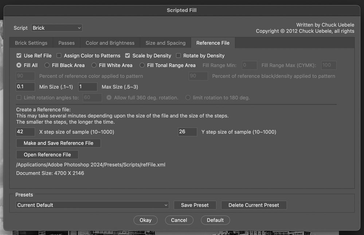
Task: Select the Fill Black Area option
Action: pyautogui.click(x=47, y=65)
